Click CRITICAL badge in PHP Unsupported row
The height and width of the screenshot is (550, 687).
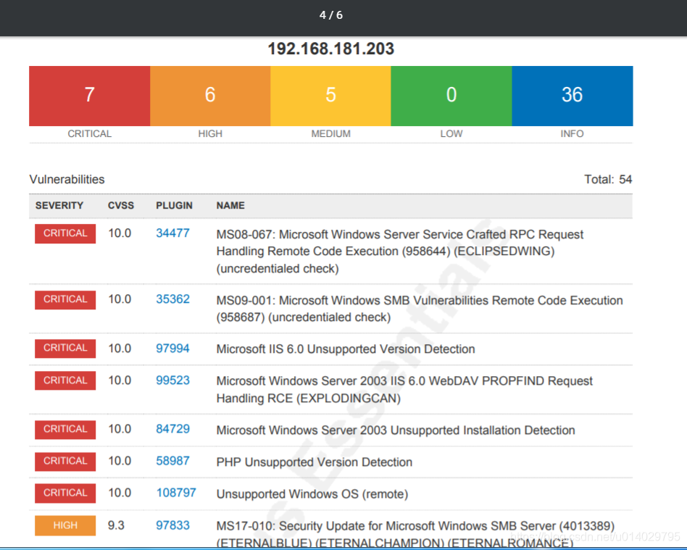(65, 462)
